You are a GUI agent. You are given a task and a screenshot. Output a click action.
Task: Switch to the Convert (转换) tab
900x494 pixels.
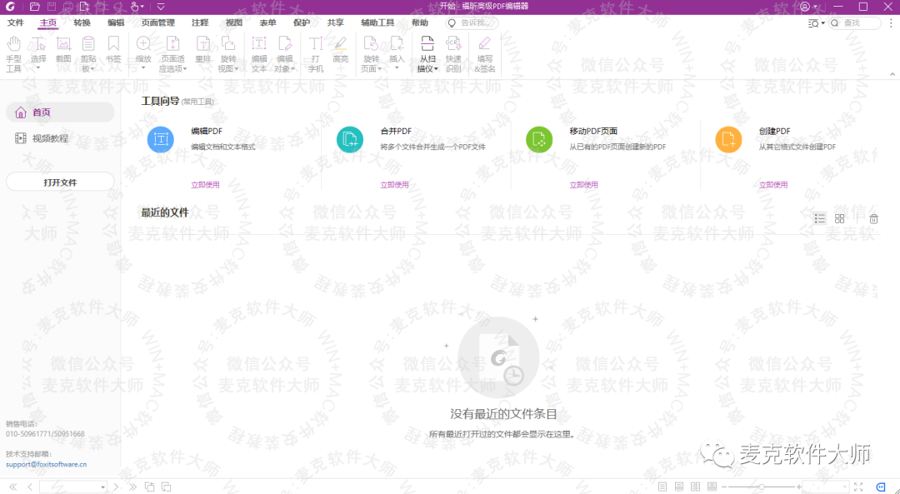(x=82, y=23)
